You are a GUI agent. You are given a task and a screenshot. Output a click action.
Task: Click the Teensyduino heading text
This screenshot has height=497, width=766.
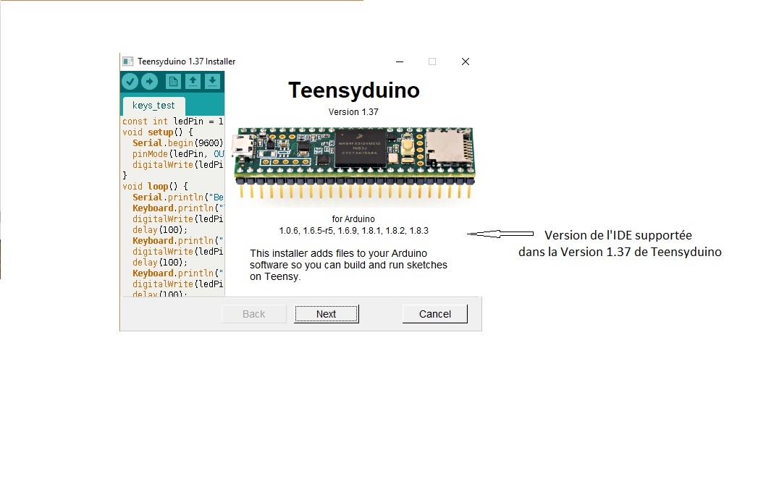pyautogui.click(x=354, y=90)
